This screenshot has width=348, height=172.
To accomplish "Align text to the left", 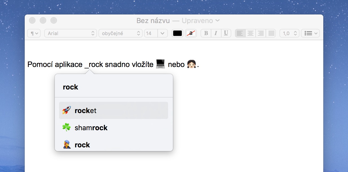I will point(240,33).
